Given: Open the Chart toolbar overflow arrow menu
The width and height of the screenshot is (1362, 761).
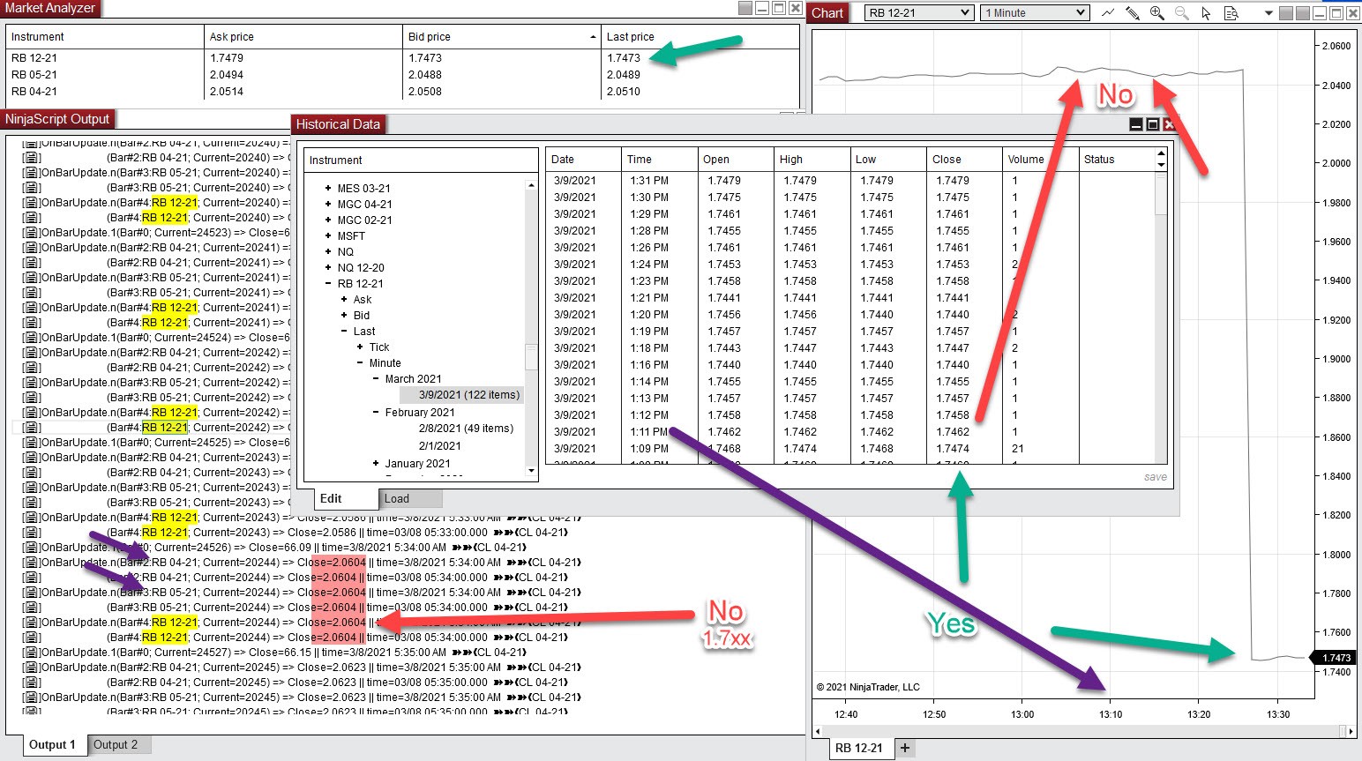Looking at the screenshot, I should [1268, 13].
